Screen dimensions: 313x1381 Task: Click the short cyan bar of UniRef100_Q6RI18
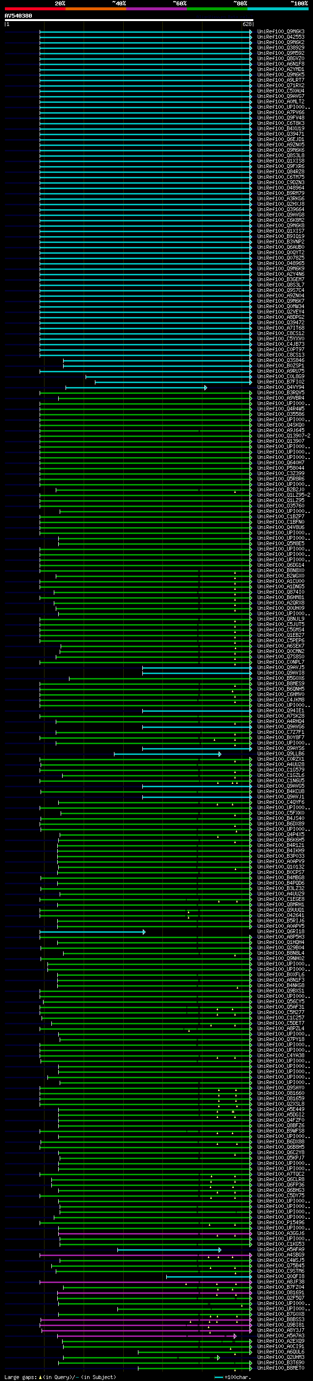pyautogui.click(x=92, y=932)
